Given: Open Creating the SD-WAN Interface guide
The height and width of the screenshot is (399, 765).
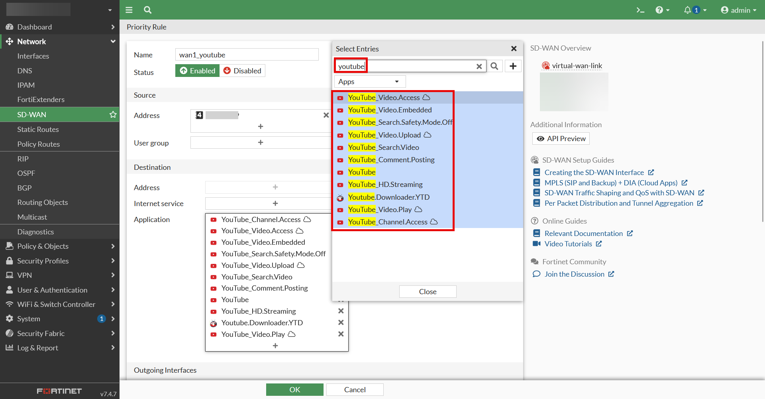Looking at the screenshot, I should point(594,173).
